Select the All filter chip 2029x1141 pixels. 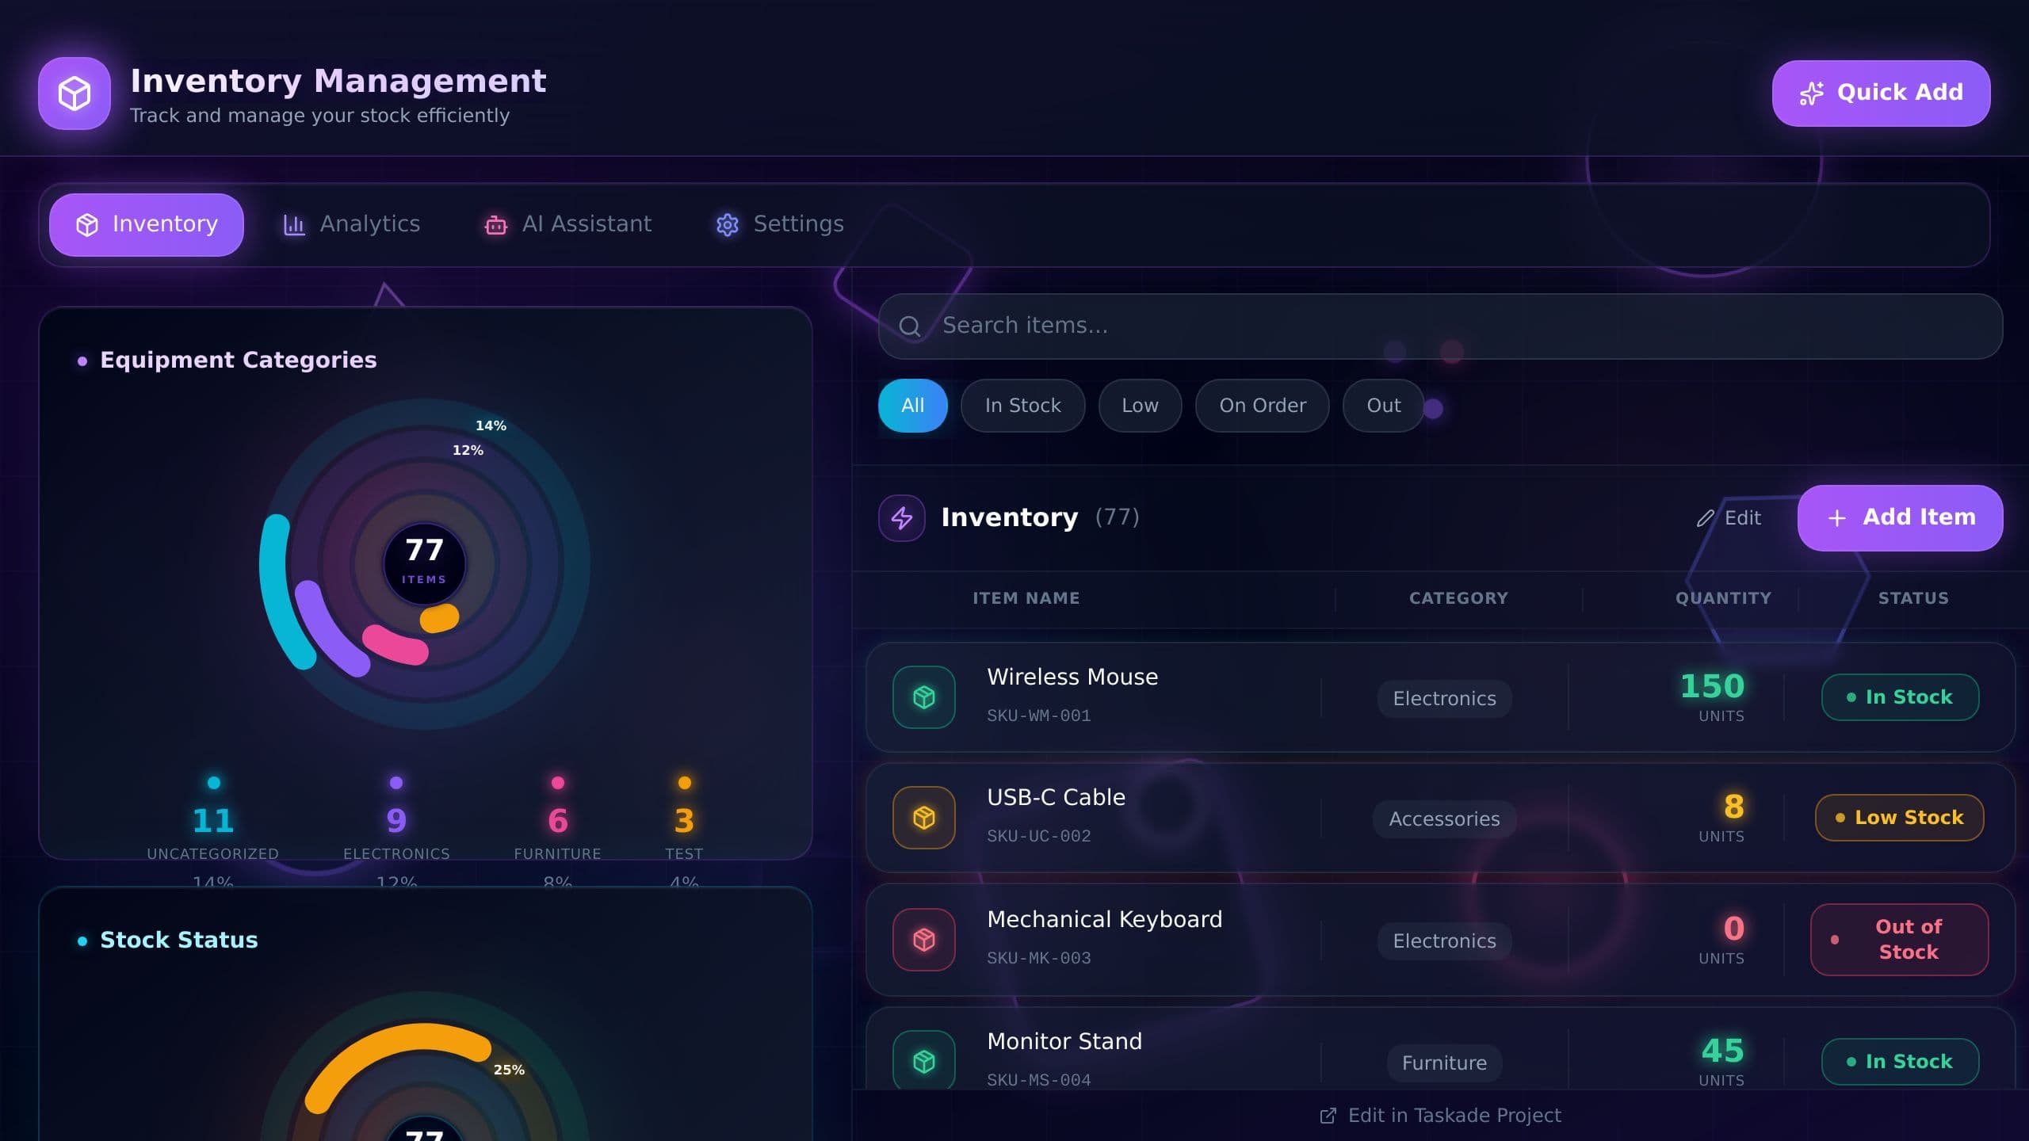[913, 406]
